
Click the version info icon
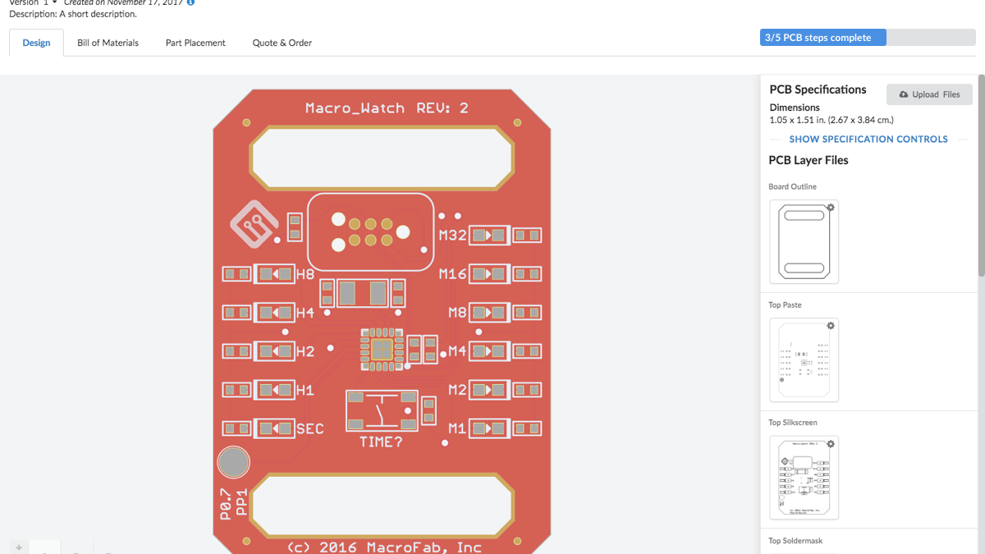192,2
